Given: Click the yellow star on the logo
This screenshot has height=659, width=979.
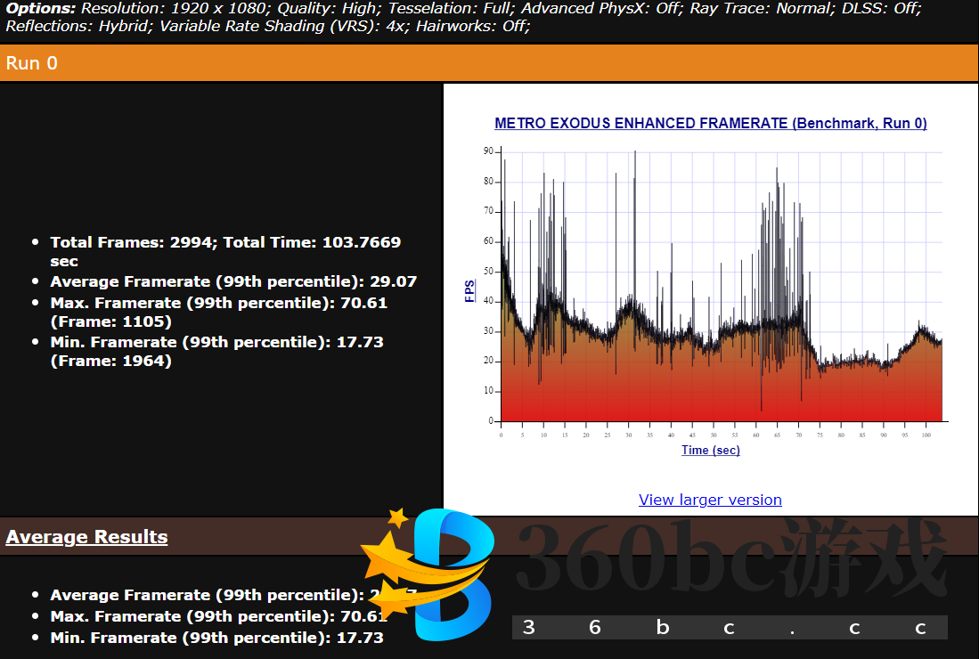Looking at the screenshot, I should click(x=397, y=517).
